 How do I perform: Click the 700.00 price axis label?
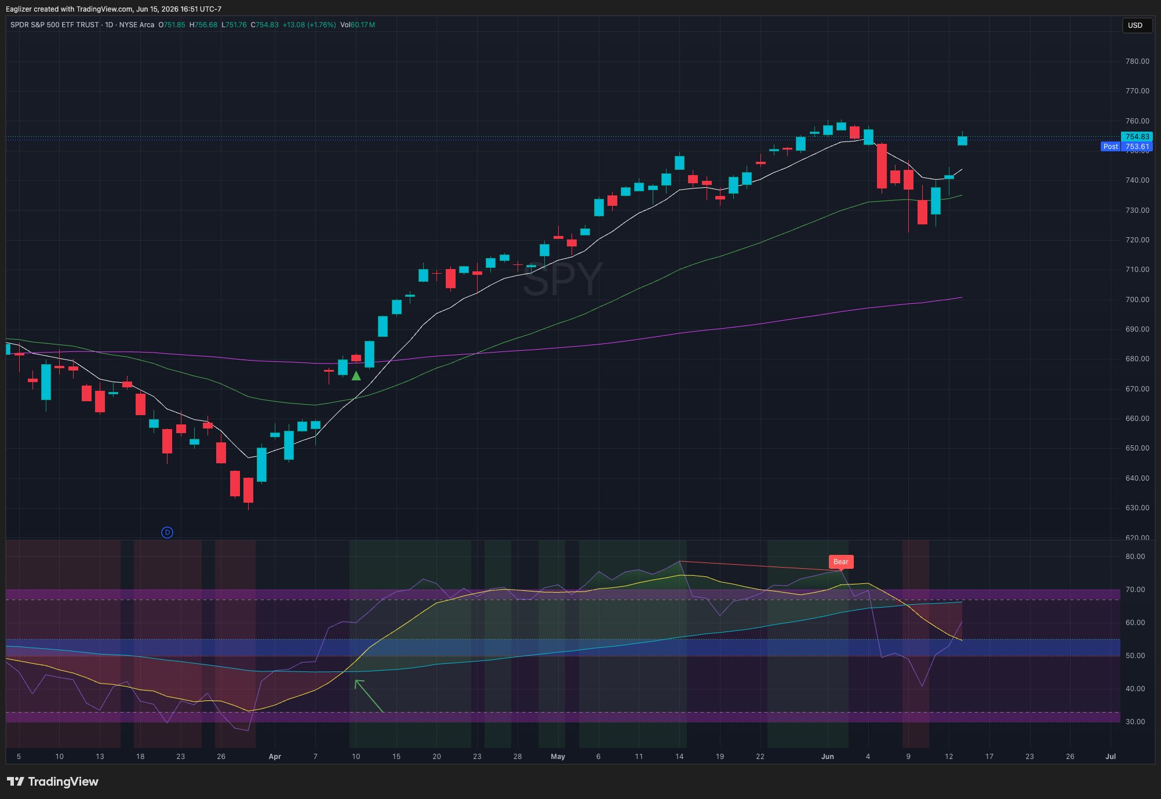point(1137,299)
